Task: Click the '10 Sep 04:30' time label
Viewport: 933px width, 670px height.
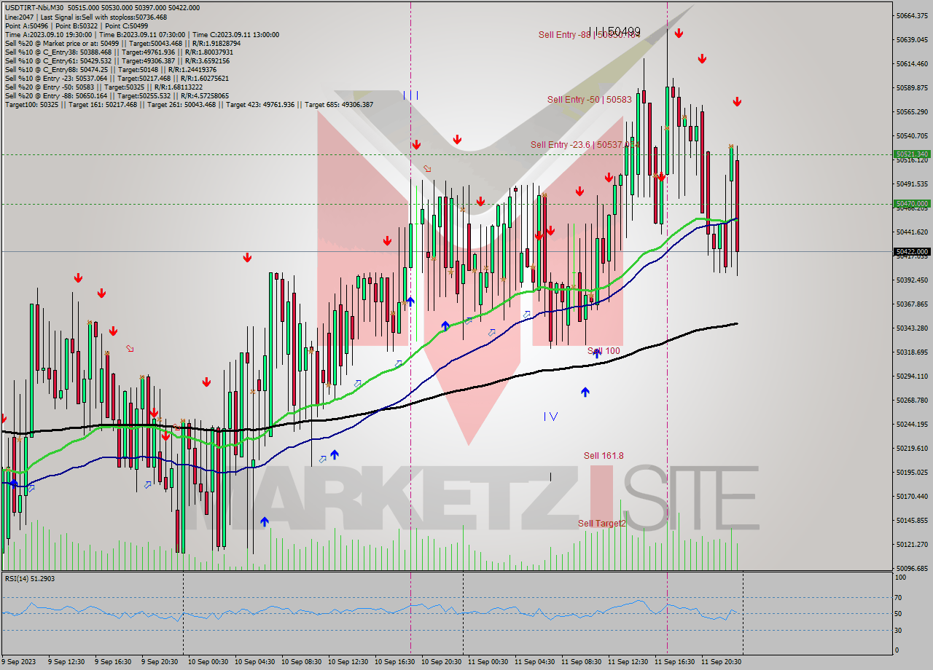Action: (254, 662)
